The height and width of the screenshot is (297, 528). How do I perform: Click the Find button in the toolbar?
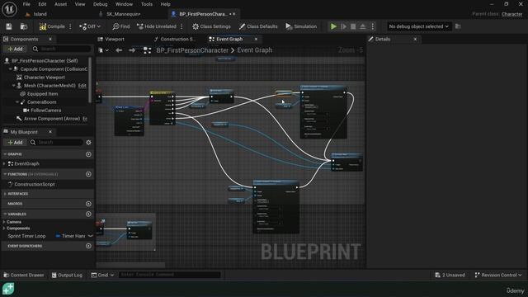pyautogui.click(x=121, y=26)
